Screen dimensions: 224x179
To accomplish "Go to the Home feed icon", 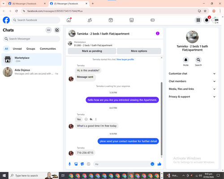I will pyautogui.click(x=69, y=20).
